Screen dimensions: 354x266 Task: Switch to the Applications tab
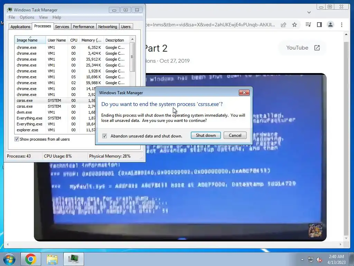(x=20, y=27)
